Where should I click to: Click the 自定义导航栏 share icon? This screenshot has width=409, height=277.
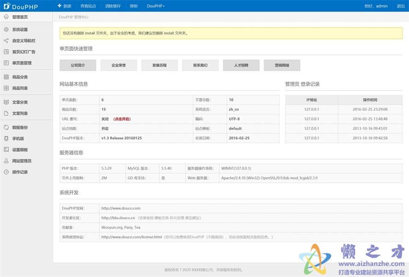point(6,40)
